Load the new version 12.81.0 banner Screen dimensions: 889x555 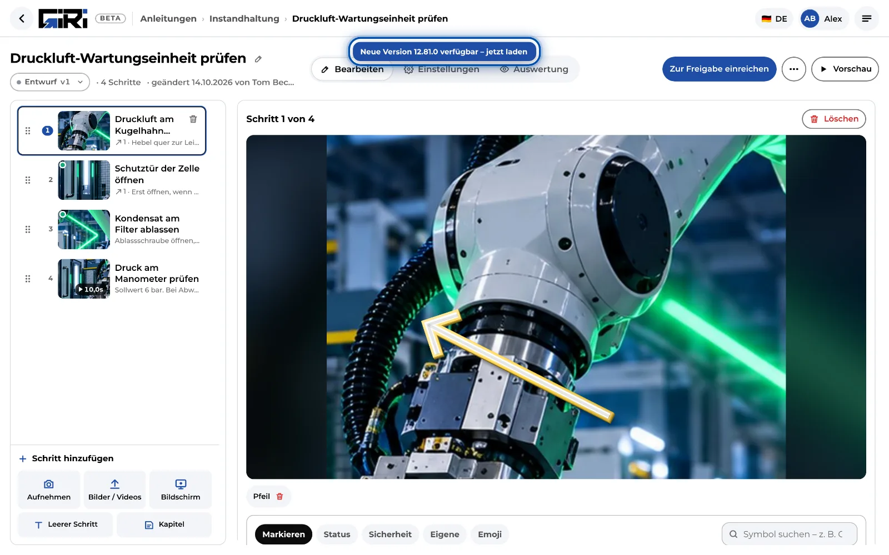click(444, 52)
